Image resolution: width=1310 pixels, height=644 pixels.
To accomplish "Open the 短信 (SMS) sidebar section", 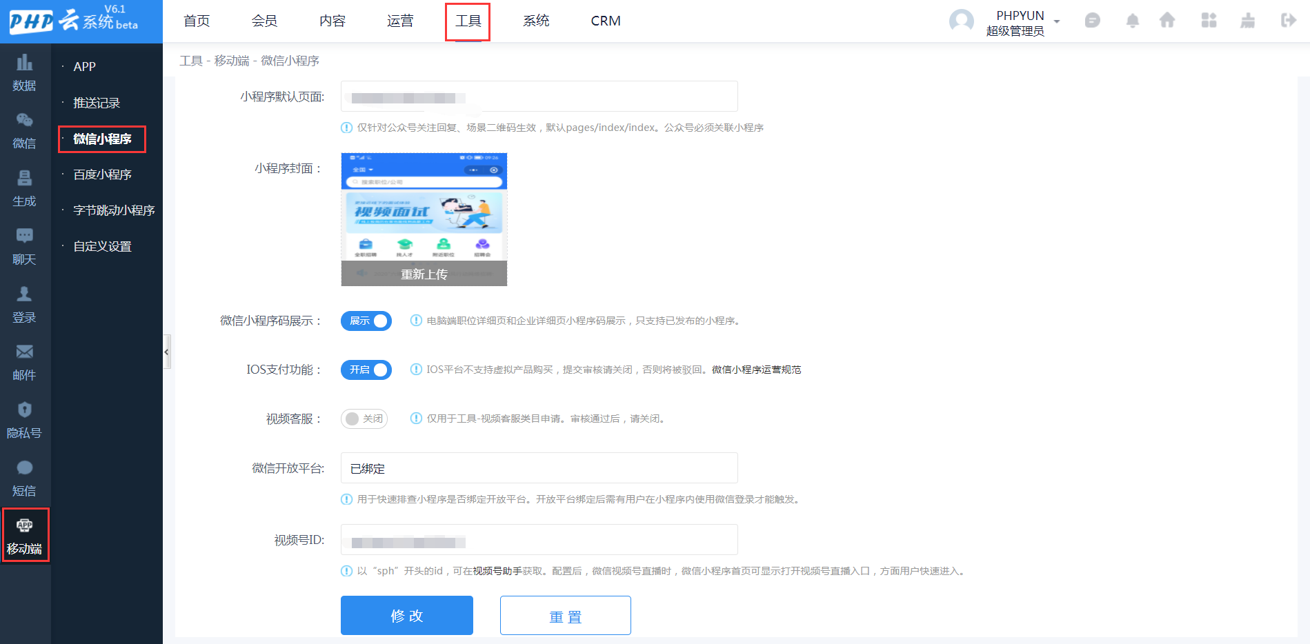I will point(25,479).
